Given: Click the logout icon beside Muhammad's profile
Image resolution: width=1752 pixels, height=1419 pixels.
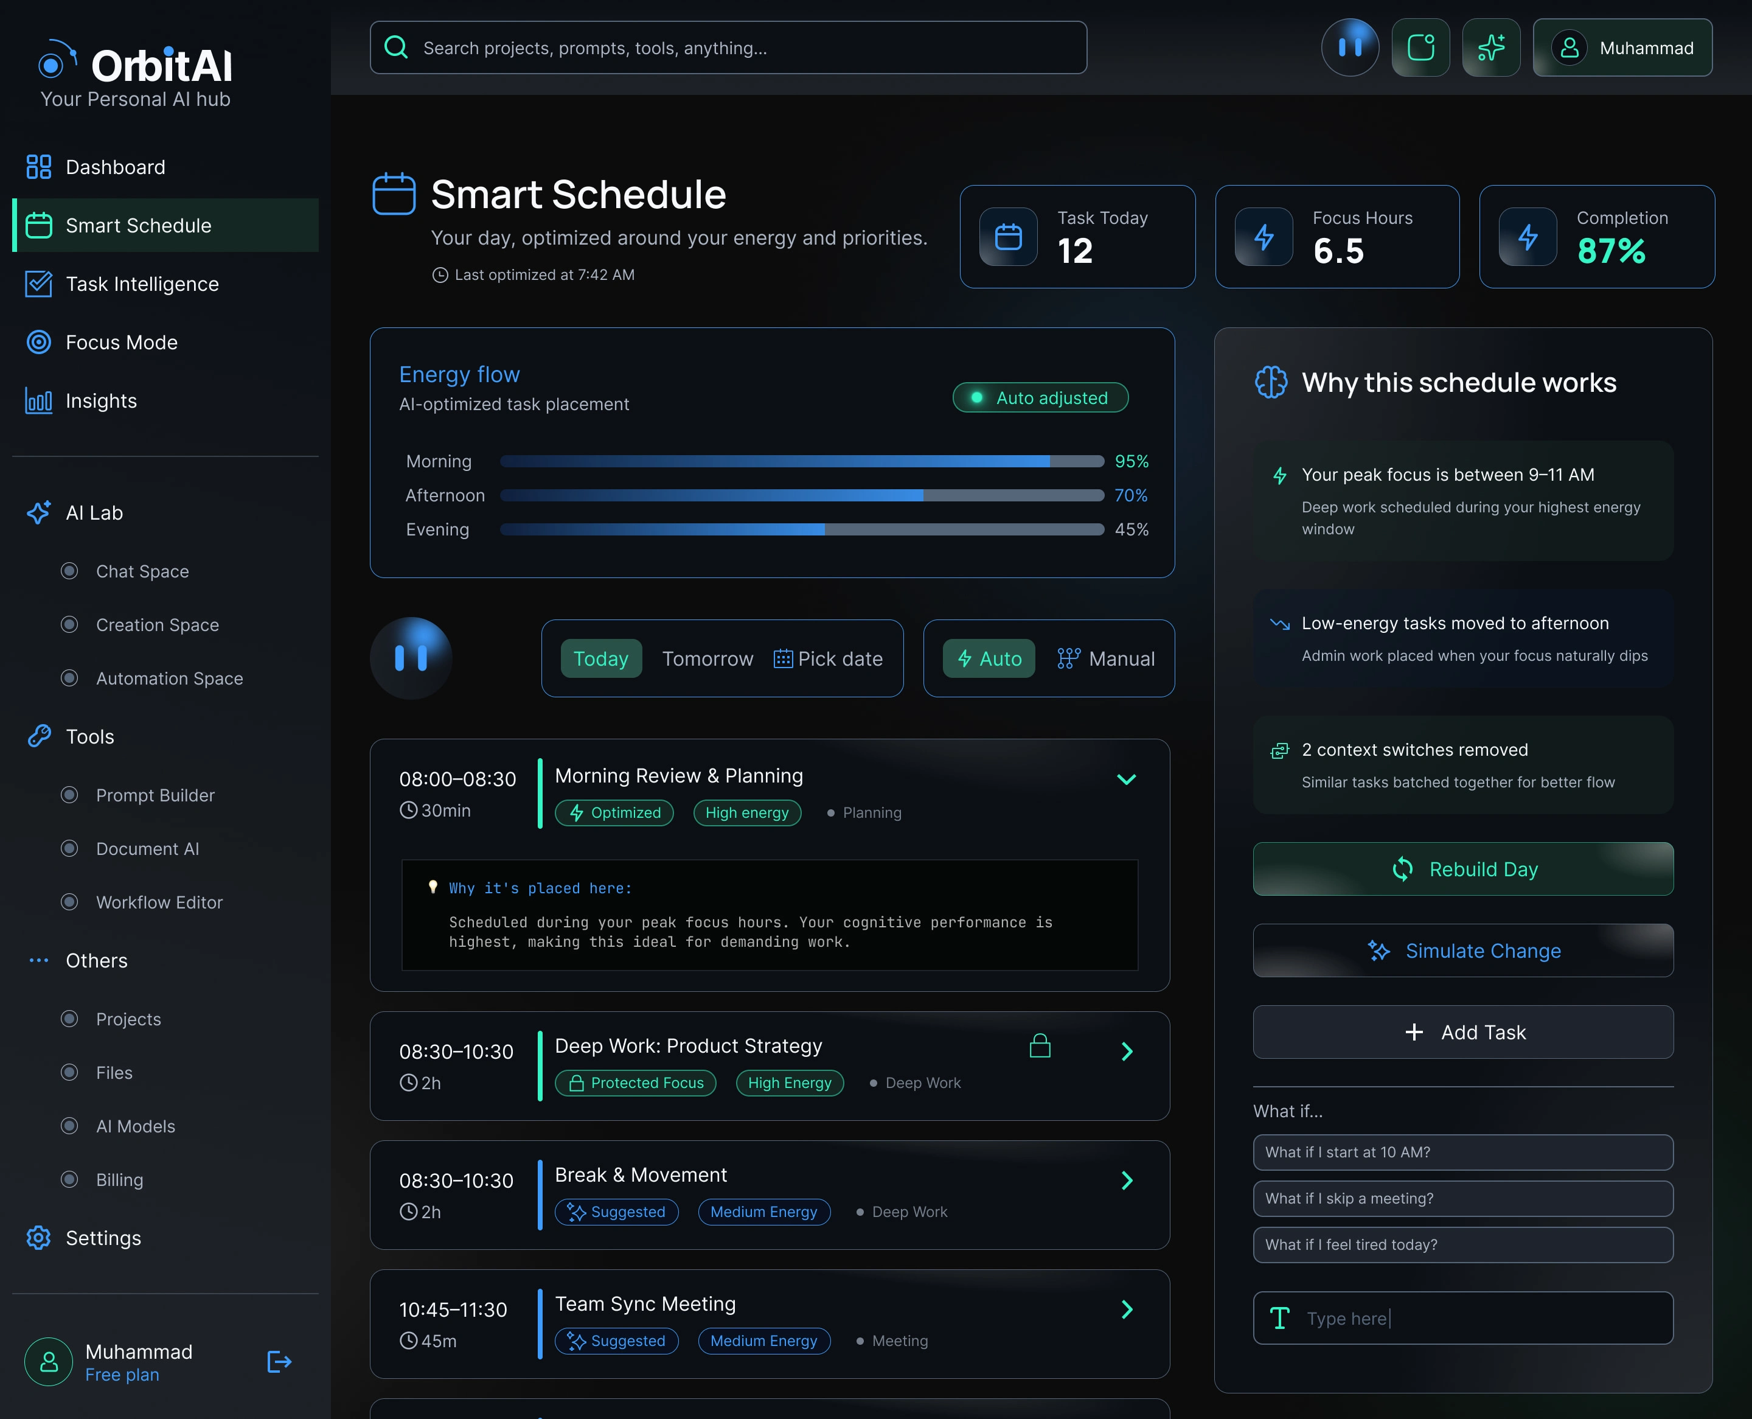Looking at the screenshot, I should [x=279, y=1362].
